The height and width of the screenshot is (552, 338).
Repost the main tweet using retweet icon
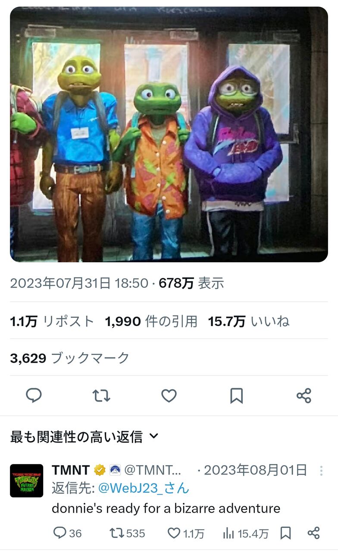point(101,395)
